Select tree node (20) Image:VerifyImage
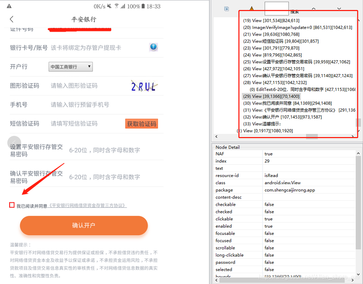This screenshot has width=363, height=284. click(x=297, y=27)
